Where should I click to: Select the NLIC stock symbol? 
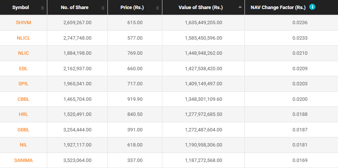[23, 53]
